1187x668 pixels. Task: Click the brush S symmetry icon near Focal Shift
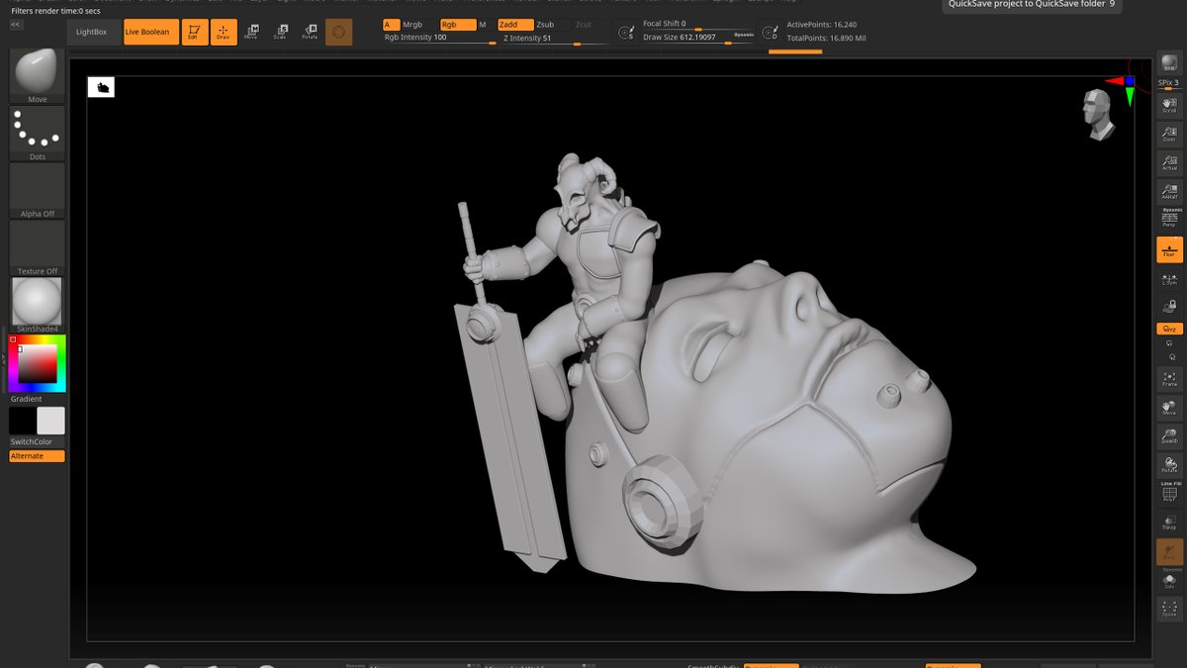click(625, 33)
